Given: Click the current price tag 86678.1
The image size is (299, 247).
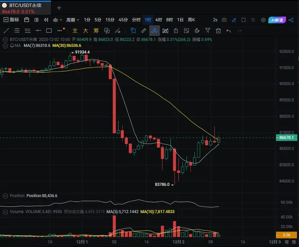Looking at the screenshot, I should [286, 138].
